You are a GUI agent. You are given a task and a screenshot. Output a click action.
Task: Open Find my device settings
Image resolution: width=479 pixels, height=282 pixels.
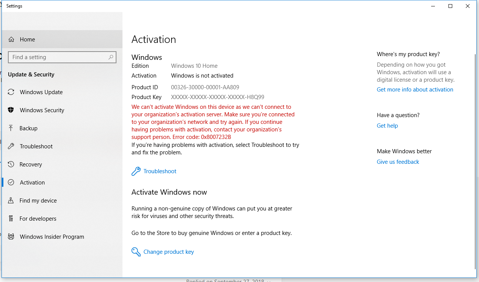62,201
